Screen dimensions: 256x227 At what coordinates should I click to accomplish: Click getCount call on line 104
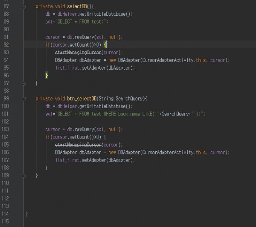click(79, 137)
